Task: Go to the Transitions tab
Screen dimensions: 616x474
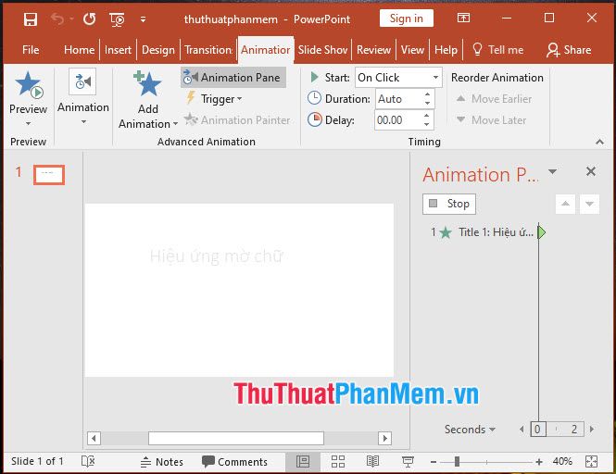Action: (208, 50)
